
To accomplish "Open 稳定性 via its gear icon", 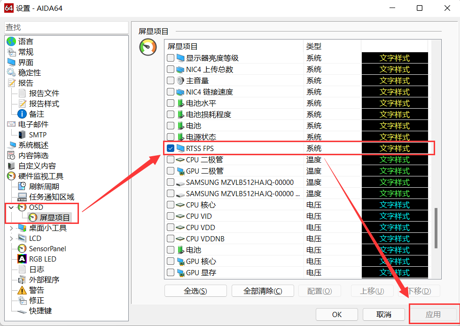I will click(x=11, y=72).
